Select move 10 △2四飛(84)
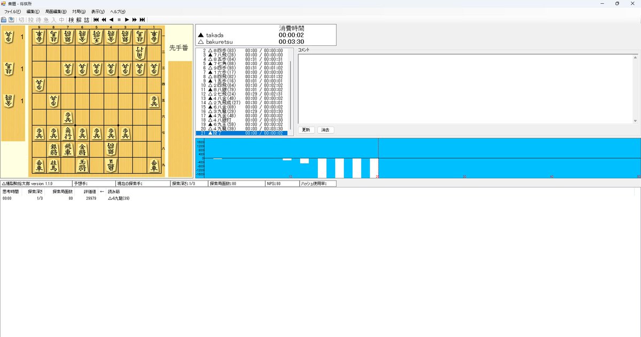 [241, 85]
